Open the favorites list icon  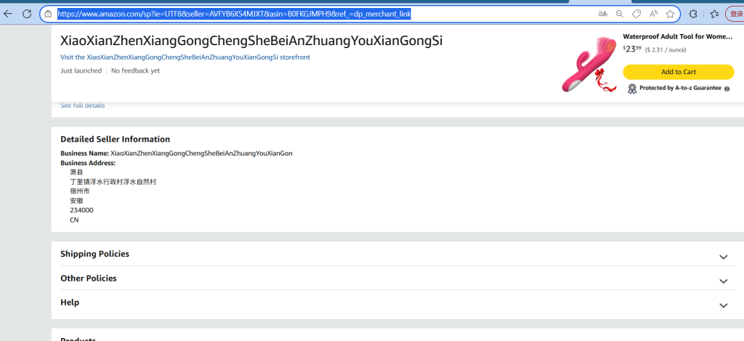(x=714, y=14)
